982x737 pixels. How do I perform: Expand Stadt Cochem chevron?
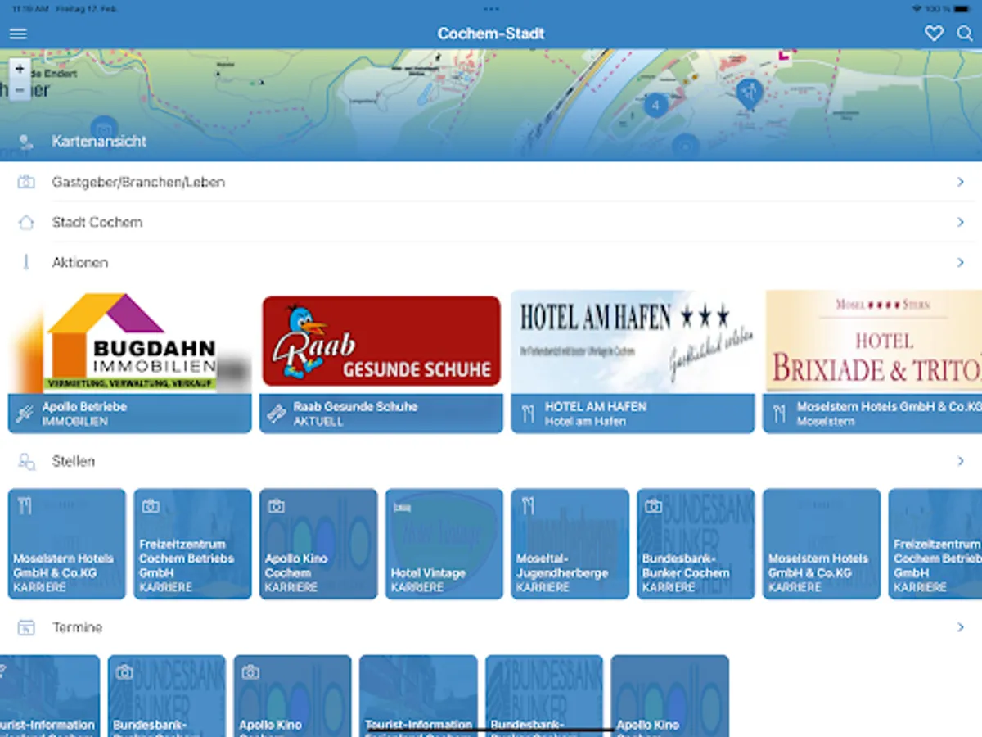(961, 222)
